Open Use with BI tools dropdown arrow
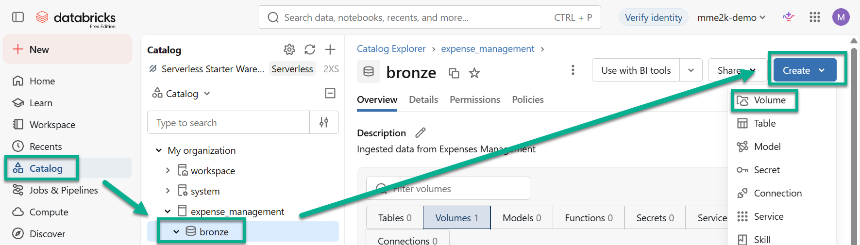 click(691, 70)
